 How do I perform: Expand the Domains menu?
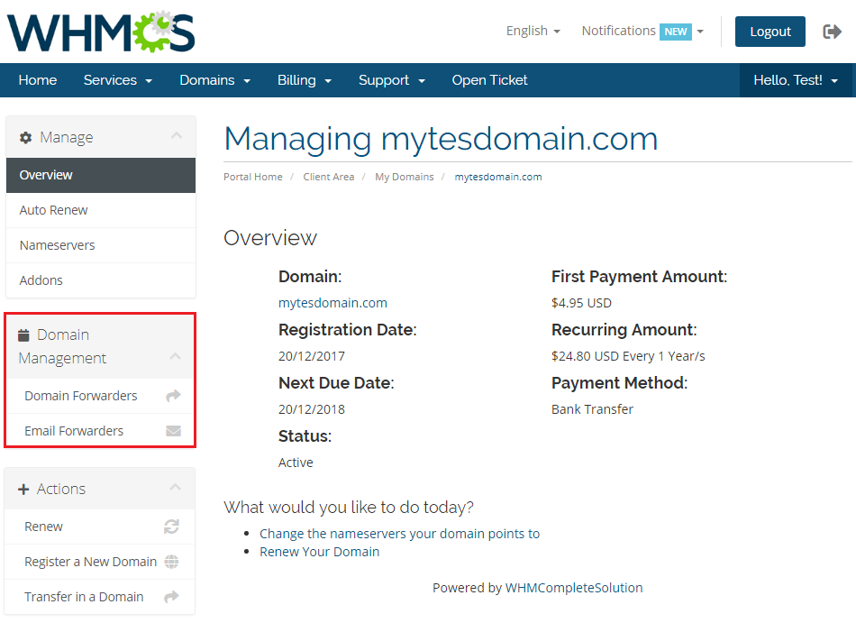[x=215, y=80]
